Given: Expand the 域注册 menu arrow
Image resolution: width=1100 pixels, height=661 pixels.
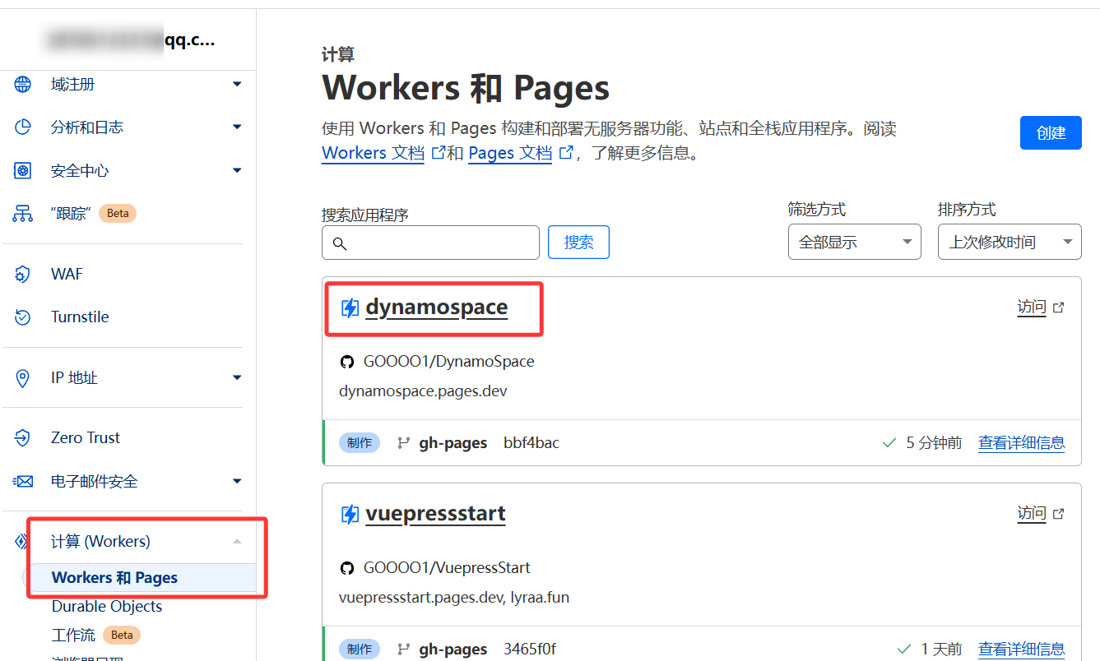Looking at the screenshot, I should 237,84.
